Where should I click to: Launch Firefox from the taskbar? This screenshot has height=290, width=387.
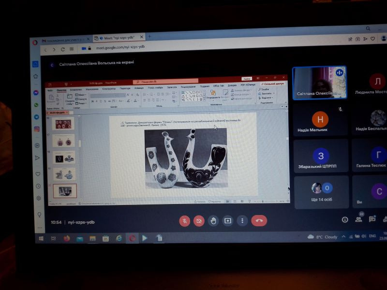tap(66, 239)
